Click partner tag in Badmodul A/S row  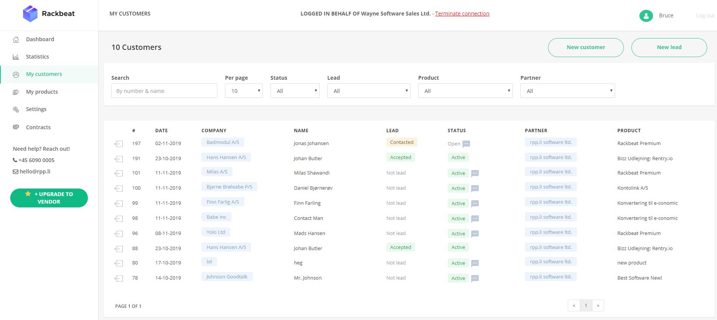click(x=551, y=142)
